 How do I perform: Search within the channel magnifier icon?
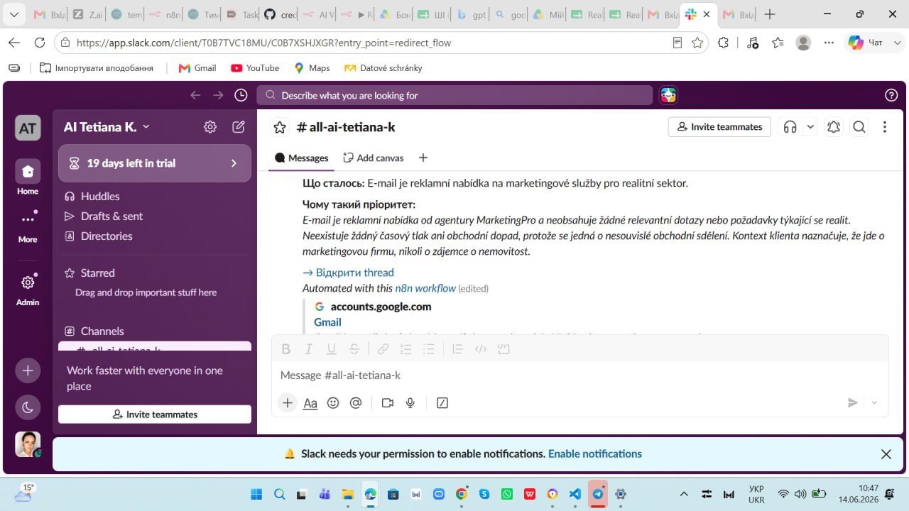(x=859, y=127)
